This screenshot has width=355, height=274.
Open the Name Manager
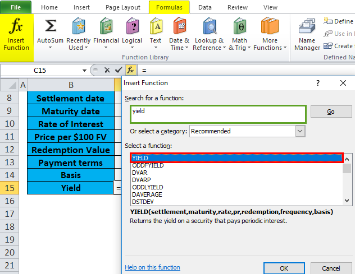(307, 34)
